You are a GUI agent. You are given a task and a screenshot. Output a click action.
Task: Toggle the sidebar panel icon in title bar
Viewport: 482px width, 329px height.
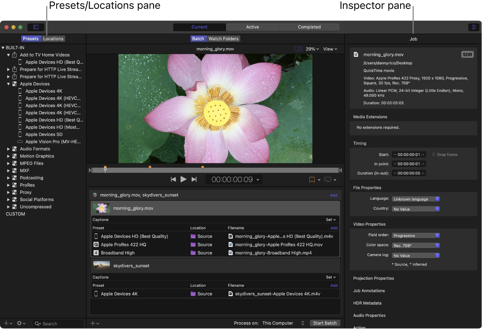[36, 27]
